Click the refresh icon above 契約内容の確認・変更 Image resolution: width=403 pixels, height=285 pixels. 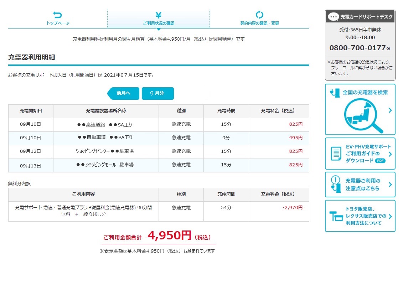click(x=259, y=15)
